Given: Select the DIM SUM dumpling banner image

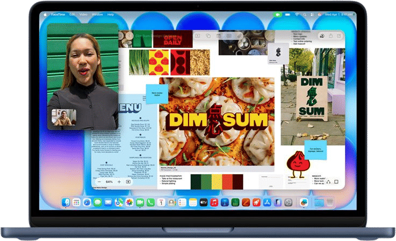Looking at the screenshot, I should tap(217, 121).
